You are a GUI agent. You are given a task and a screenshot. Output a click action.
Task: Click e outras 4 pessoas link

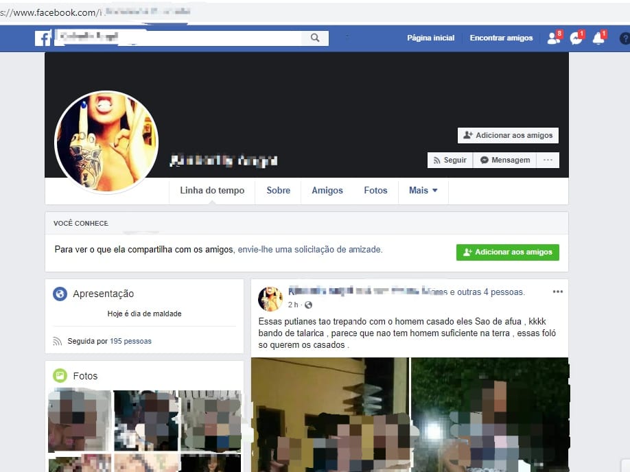tap(487, 292)
